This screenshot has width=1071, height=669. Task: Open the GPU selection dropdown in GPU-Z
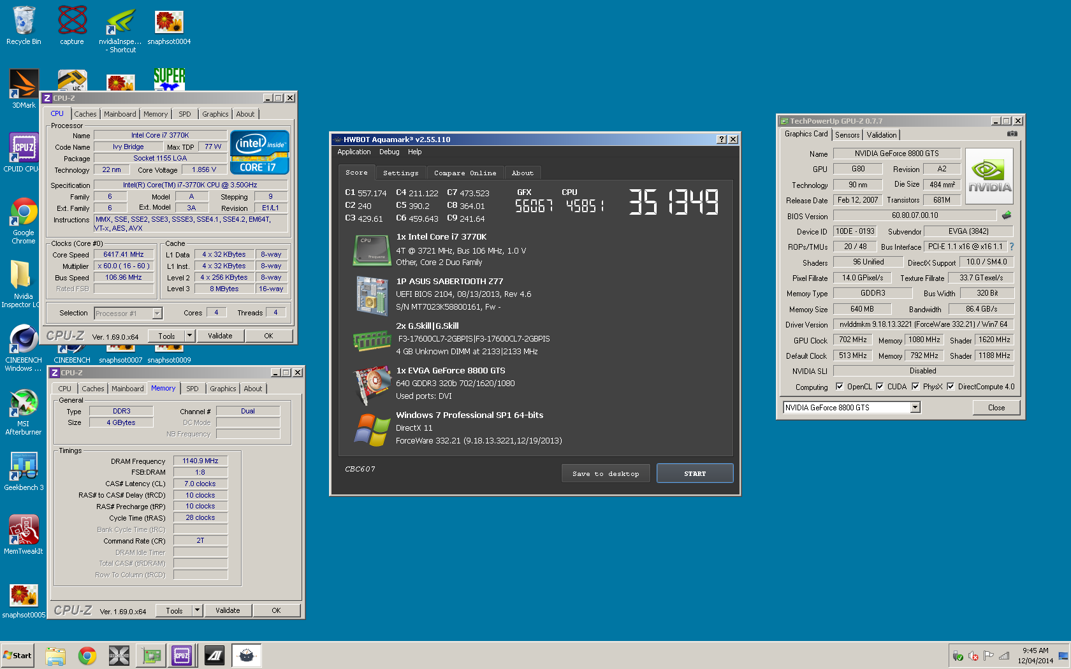tap(915, 407)
